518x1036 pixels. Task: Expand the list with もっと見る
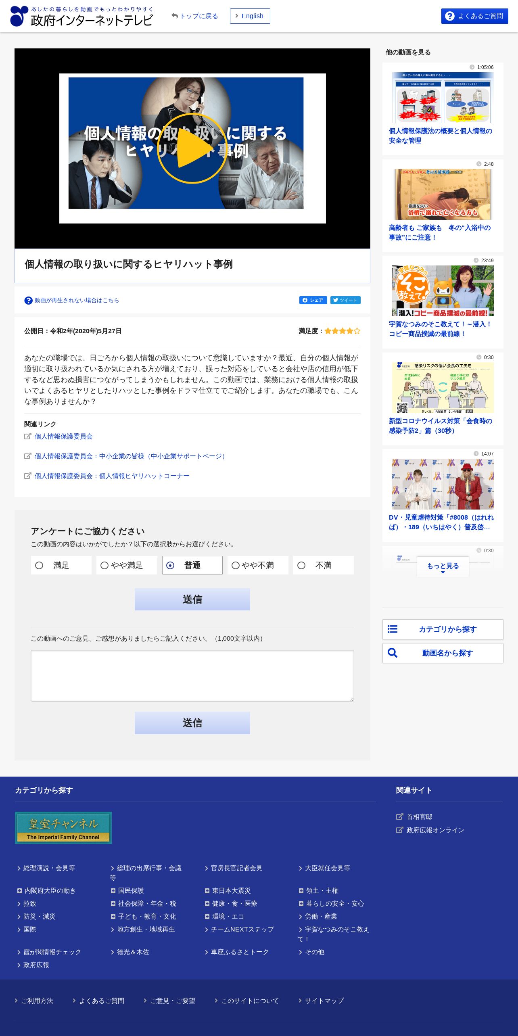443,566
